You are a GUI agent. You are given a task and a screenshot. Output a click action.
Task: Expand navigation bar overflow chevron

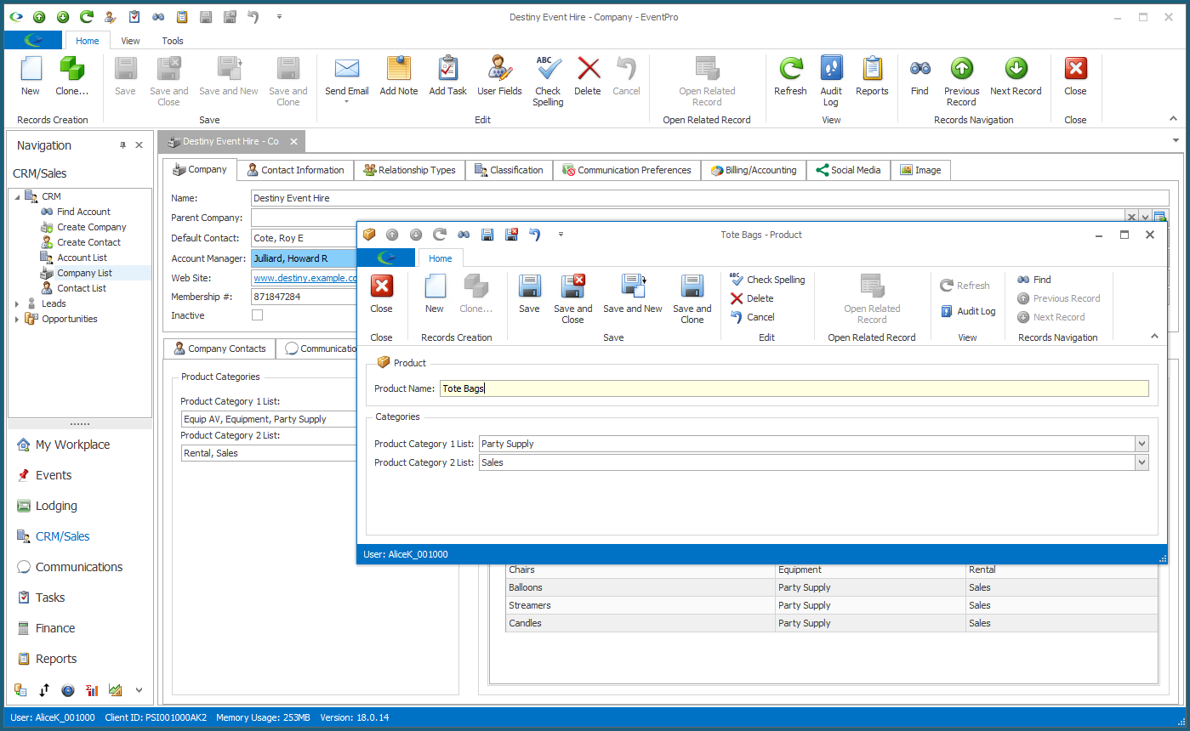pos(139,690)
